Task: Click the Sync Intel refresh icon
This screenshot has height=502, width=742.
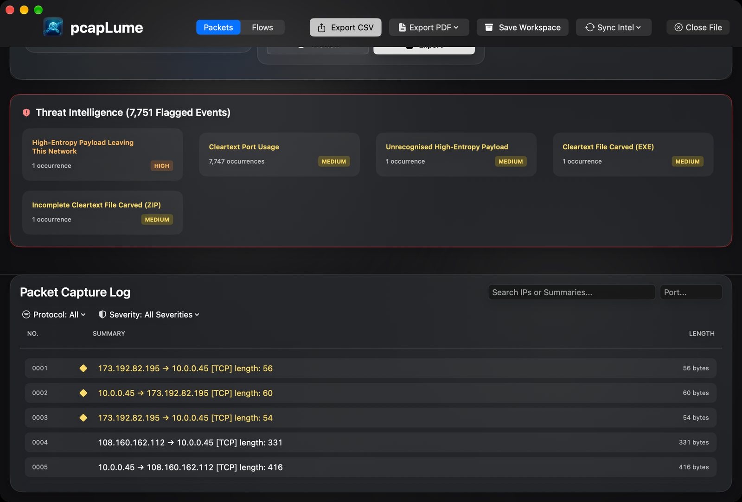Action: (590, 27)
